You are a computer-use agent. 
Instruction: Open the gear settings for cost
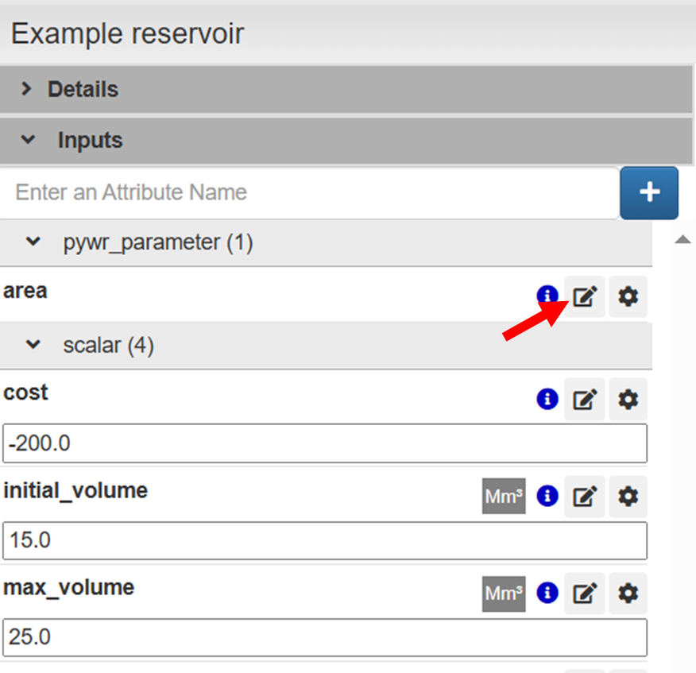pos(628,399)
